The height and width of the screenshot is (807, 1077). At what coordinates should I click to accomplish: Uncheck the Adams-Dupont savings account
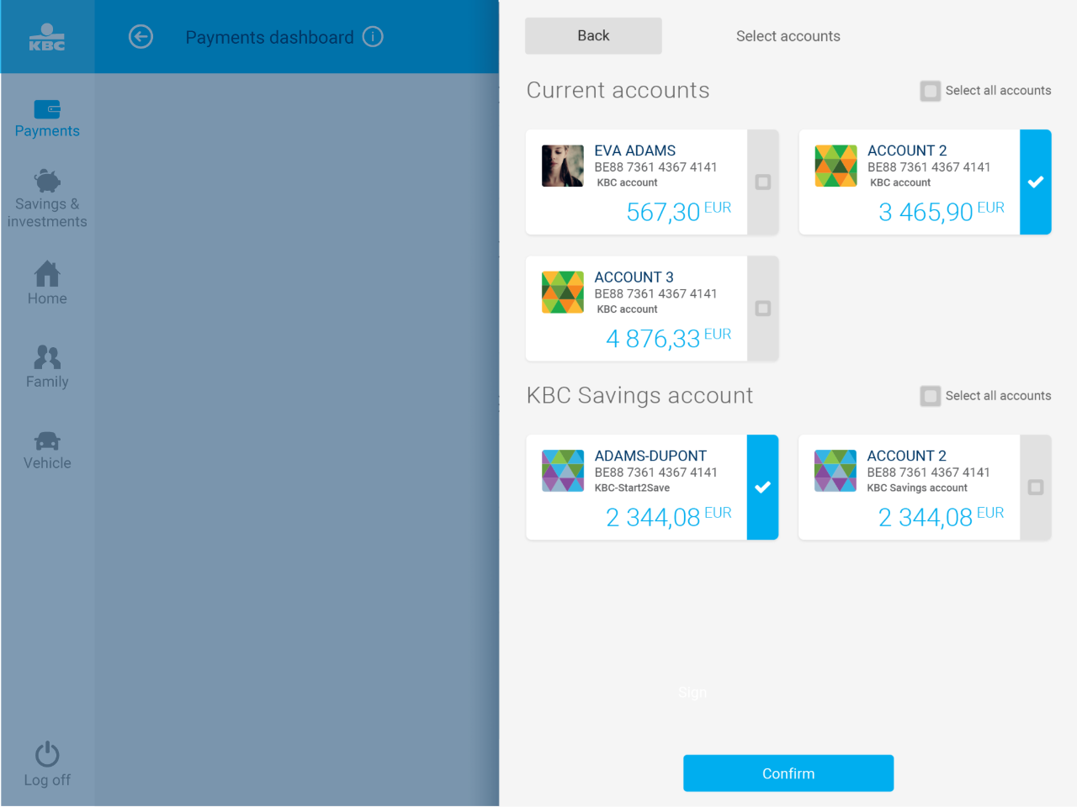(763, 487)
